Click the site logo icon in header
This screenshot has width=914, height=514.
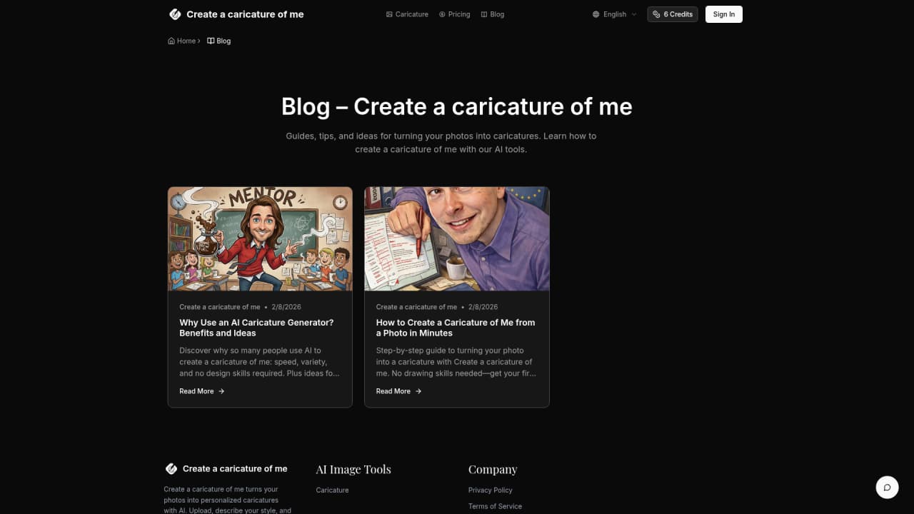(x=175, y=14)
